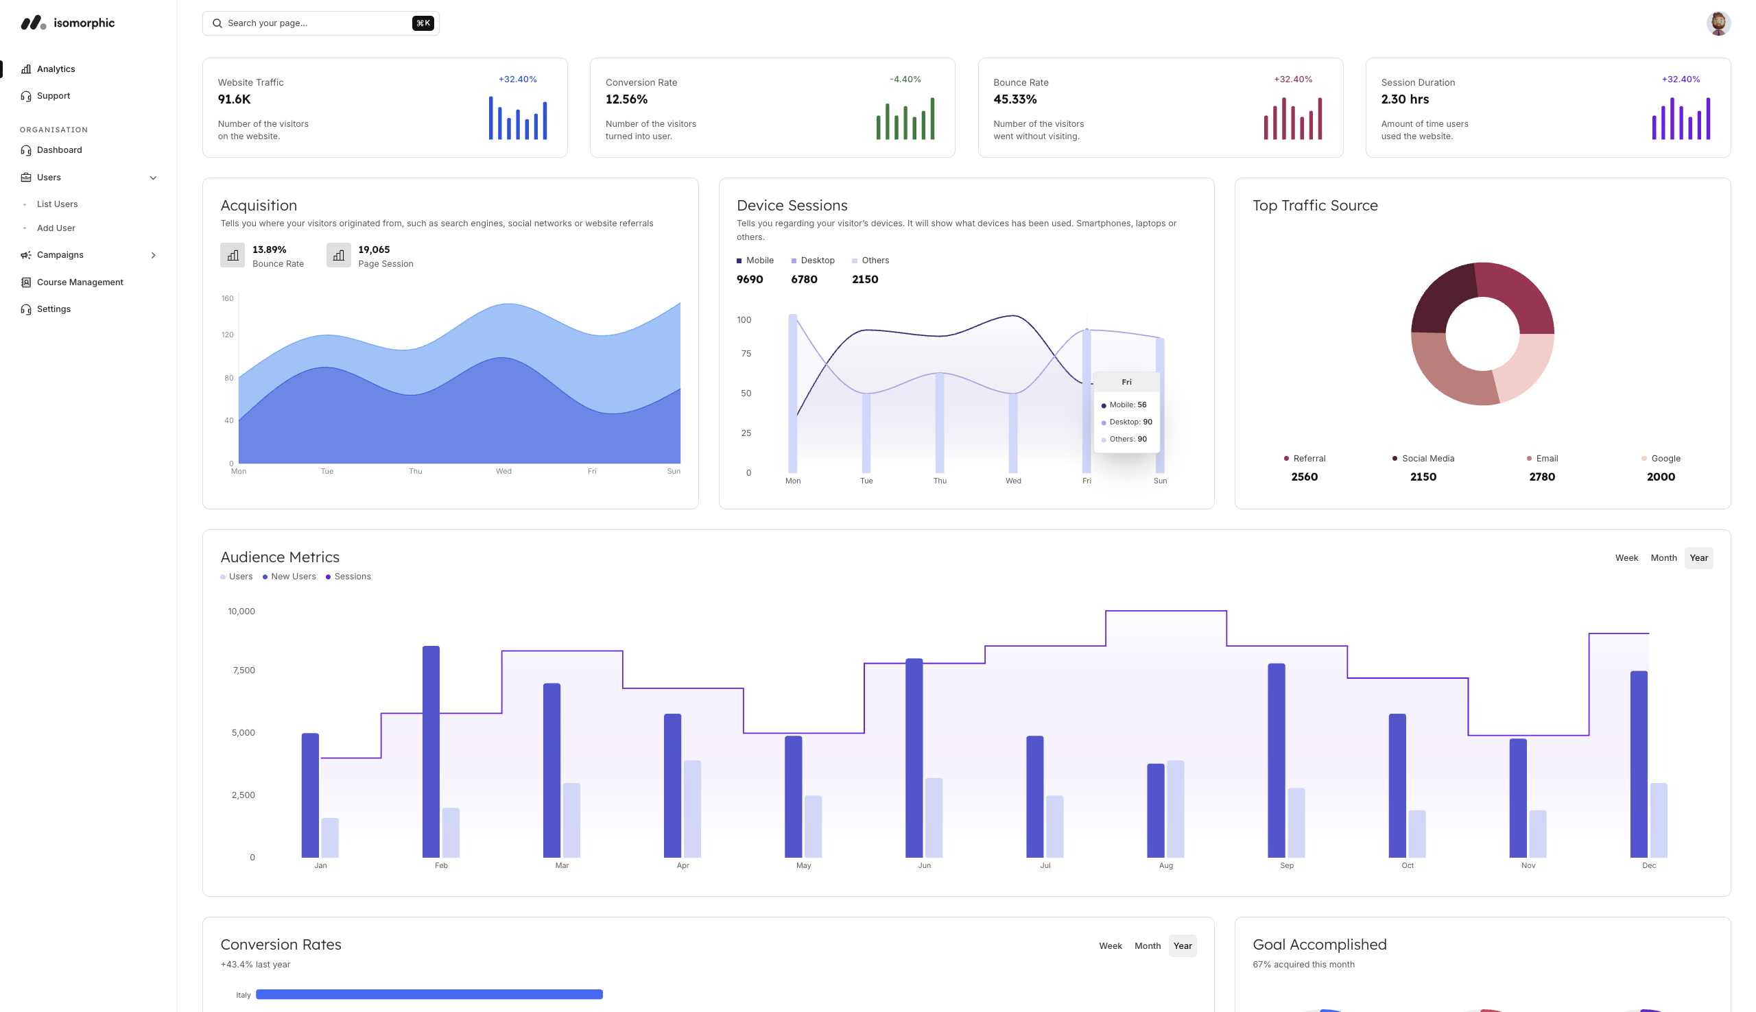The image size is (1756, 1012).
Task: Click the Campaigns megaphone icon
Action: click(25, 255)
